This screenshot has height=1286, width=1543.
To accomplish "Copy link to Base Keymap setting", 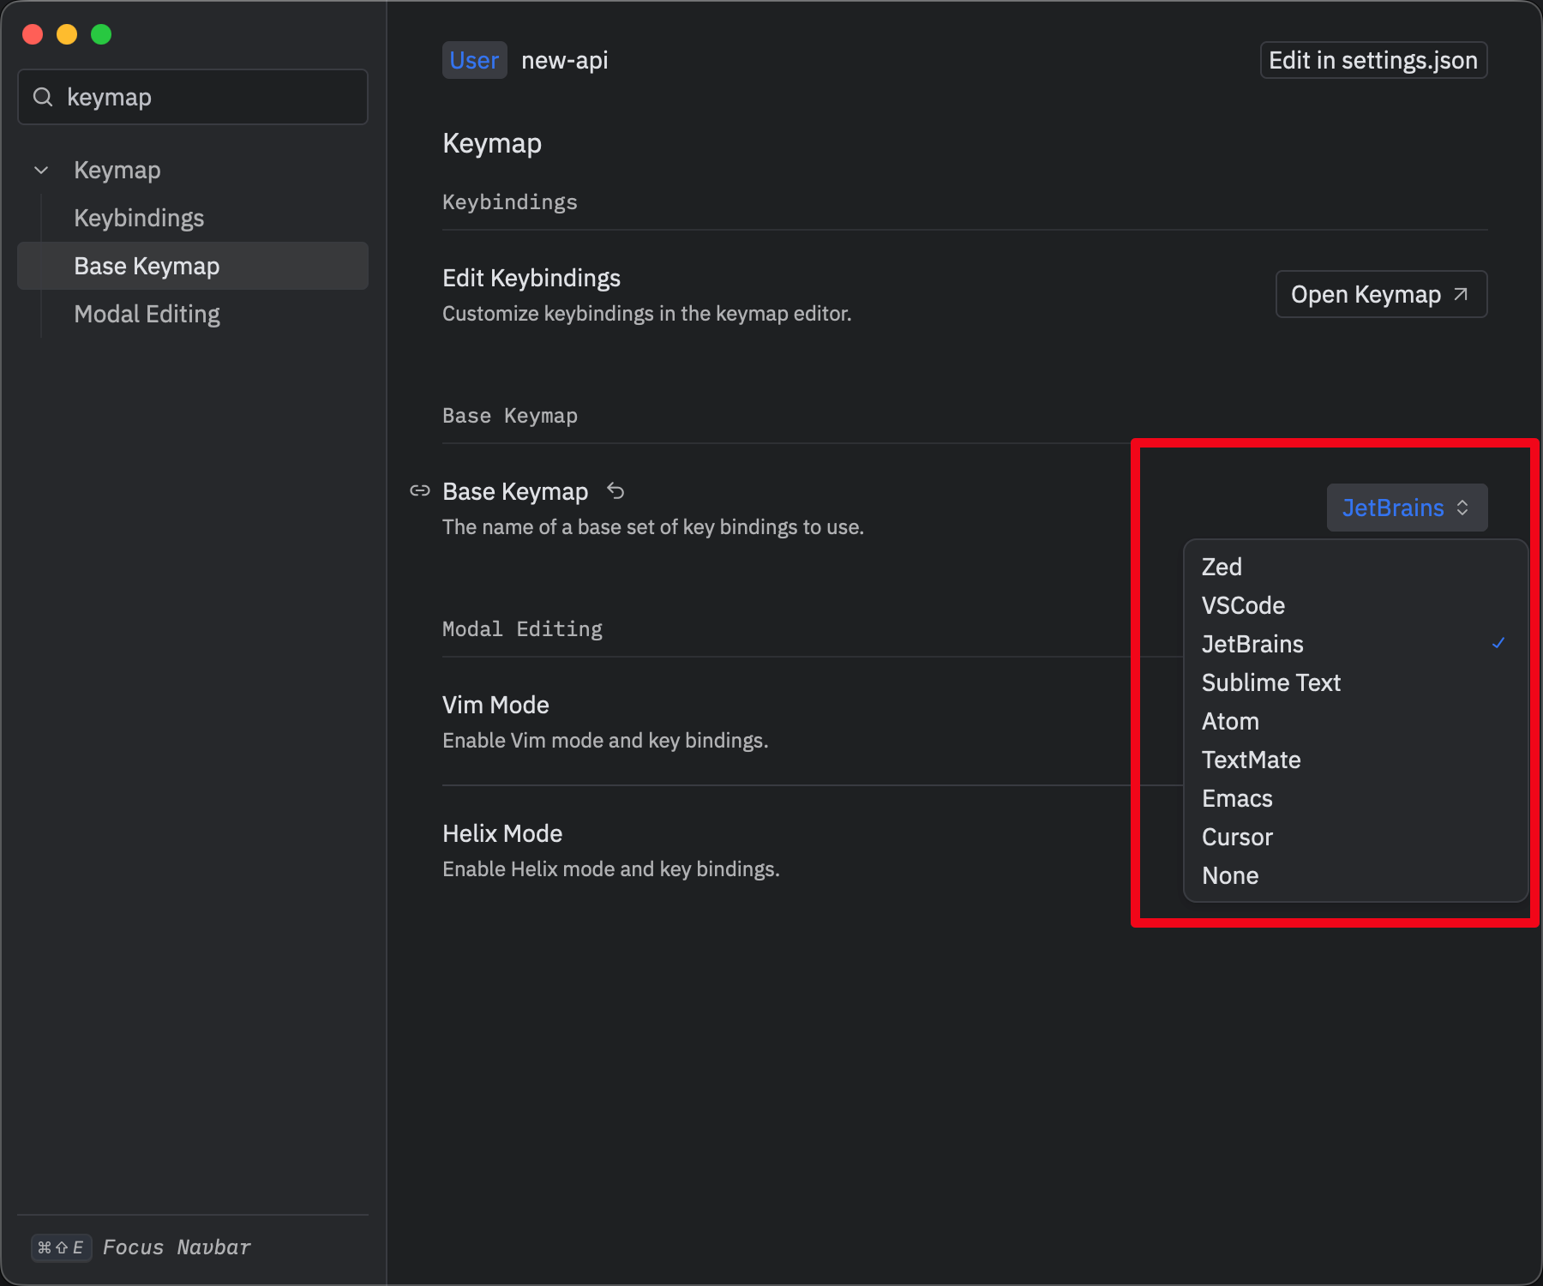I will (x=419, y=490).
